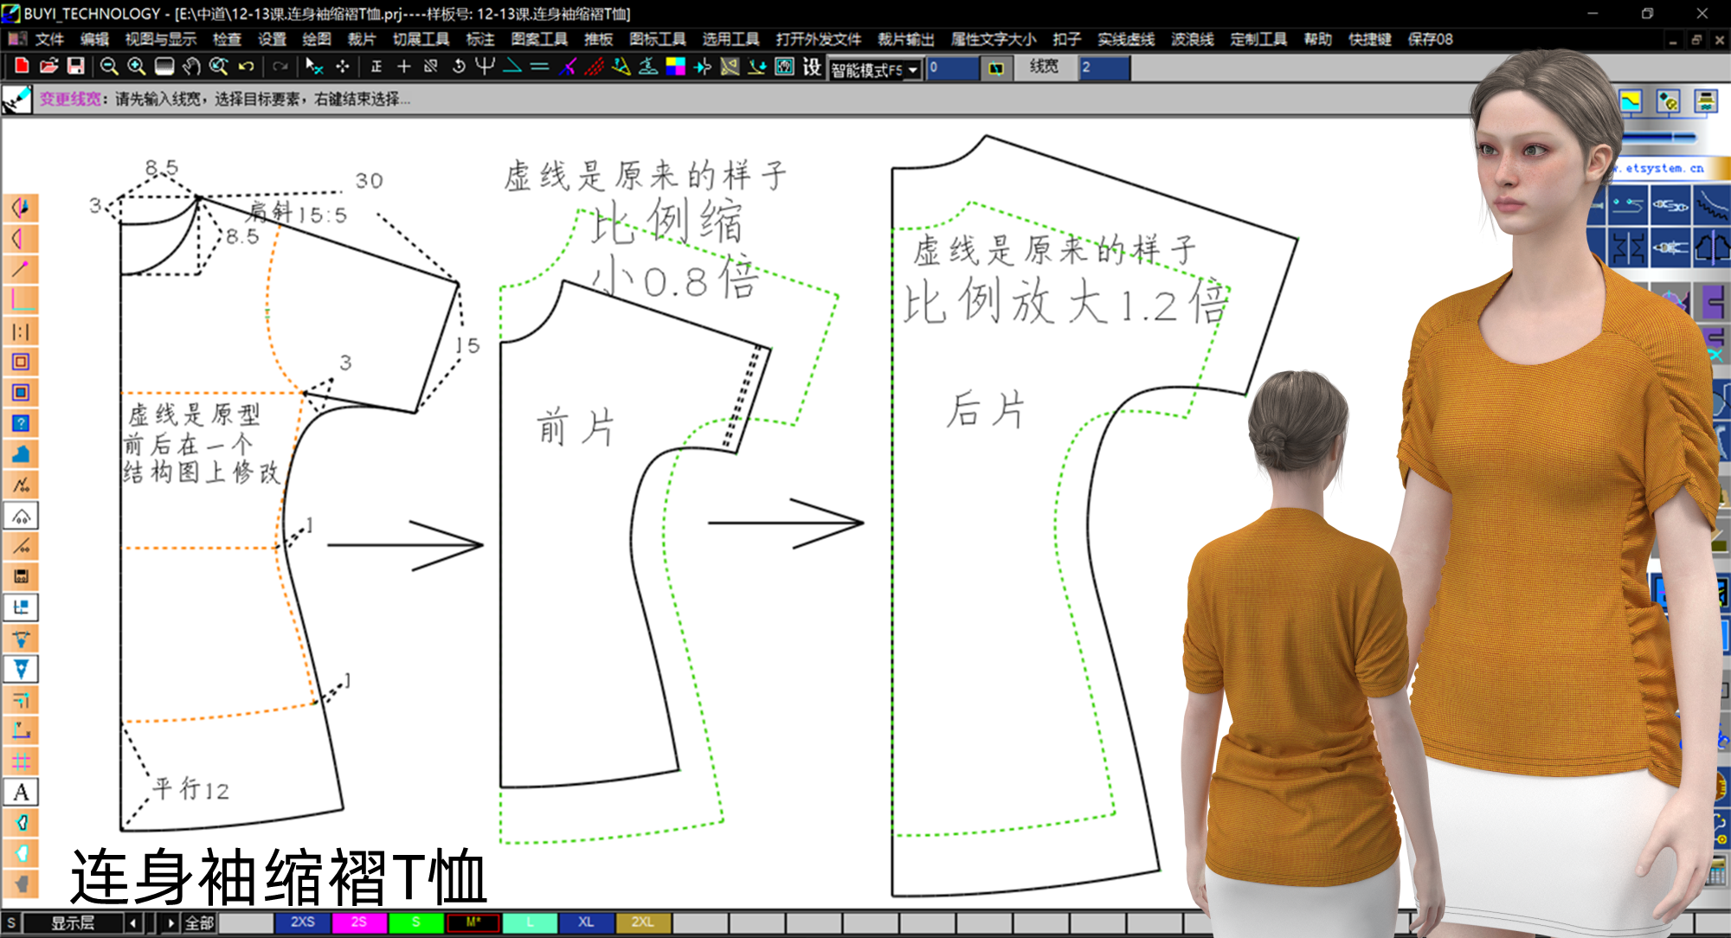
Task: Click the 连身袖缩褶T恤 title text
Action: click(279, 877)
